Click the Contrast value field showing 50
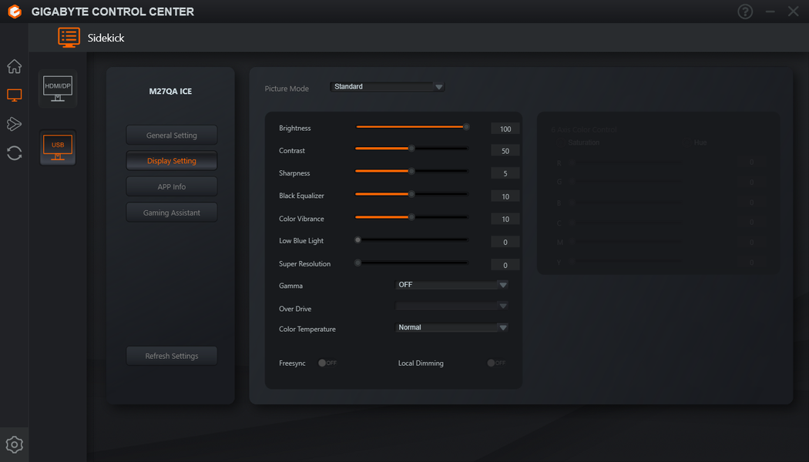The image size is (809, 462). click(505, 151)
